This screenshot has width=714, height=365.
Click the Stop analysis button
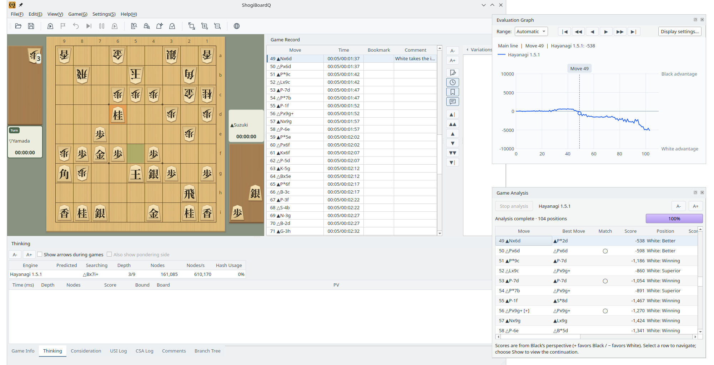[x=514, y=206]
